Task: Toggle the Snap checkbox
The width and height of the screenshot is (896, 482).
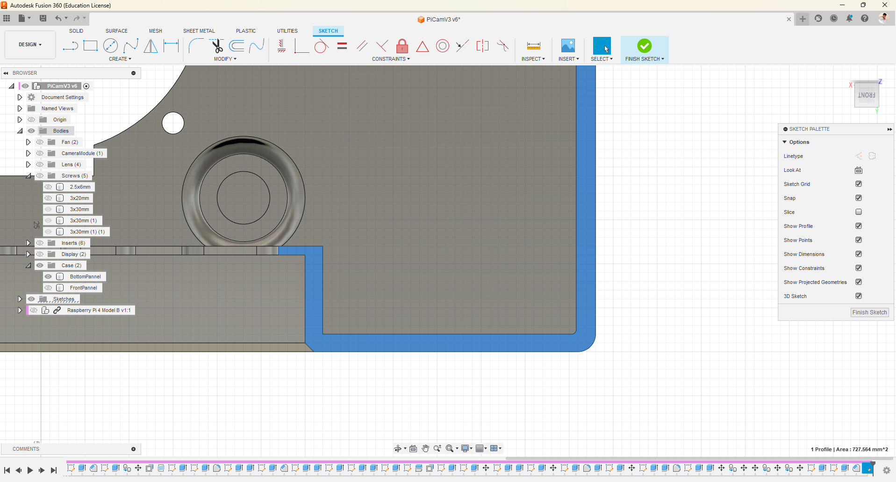Action: (x=859, y=198)
